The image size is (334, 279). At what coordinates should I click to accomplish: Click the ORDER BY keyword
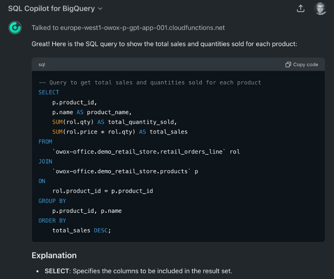click(x=52, y=221)
